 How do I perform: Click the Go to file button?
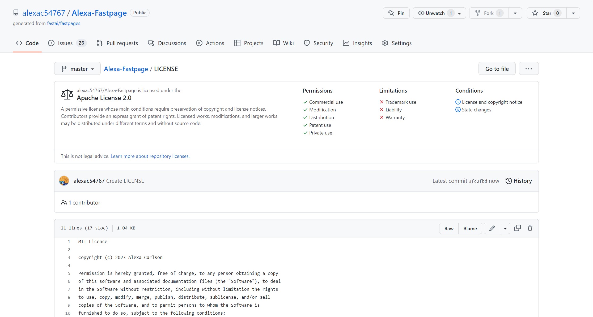497,69
